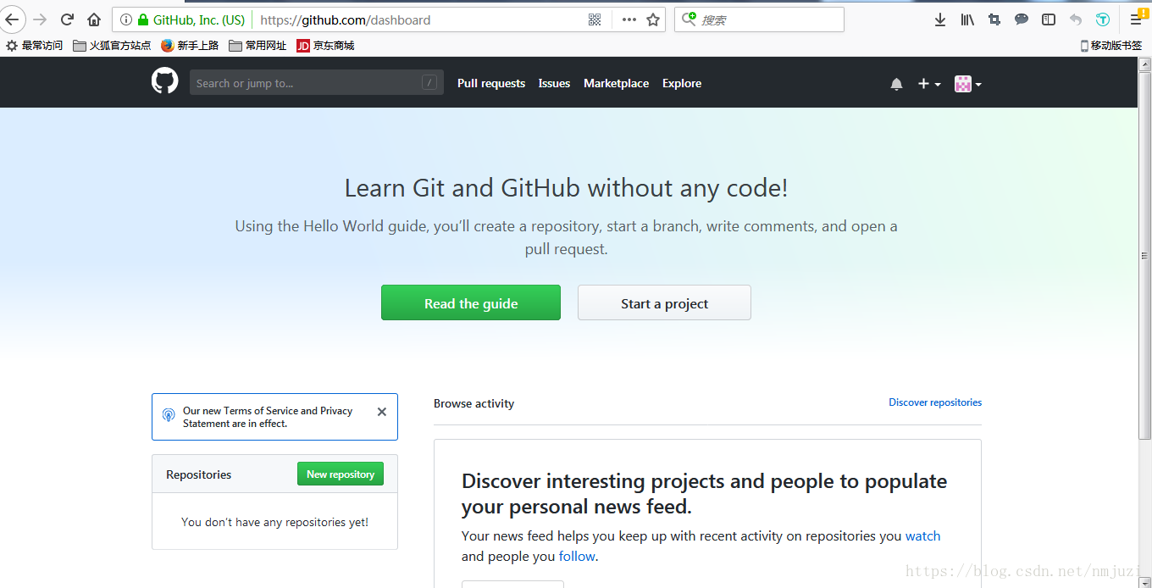This screenshot has height=588, width=1152.
Task: Click the GitHub octocat logo
Action: pos(165,81)
